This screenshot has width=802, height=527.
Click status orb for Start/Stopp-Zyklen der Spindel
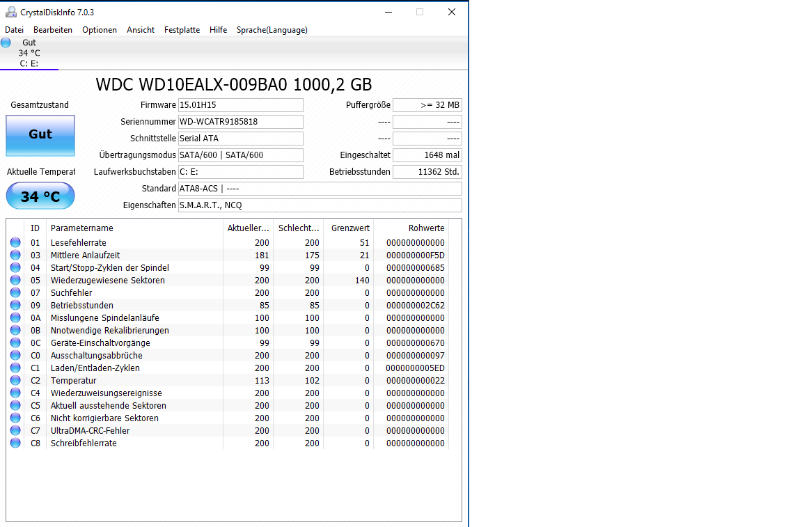pyautogui.click(x=15, y=267)
